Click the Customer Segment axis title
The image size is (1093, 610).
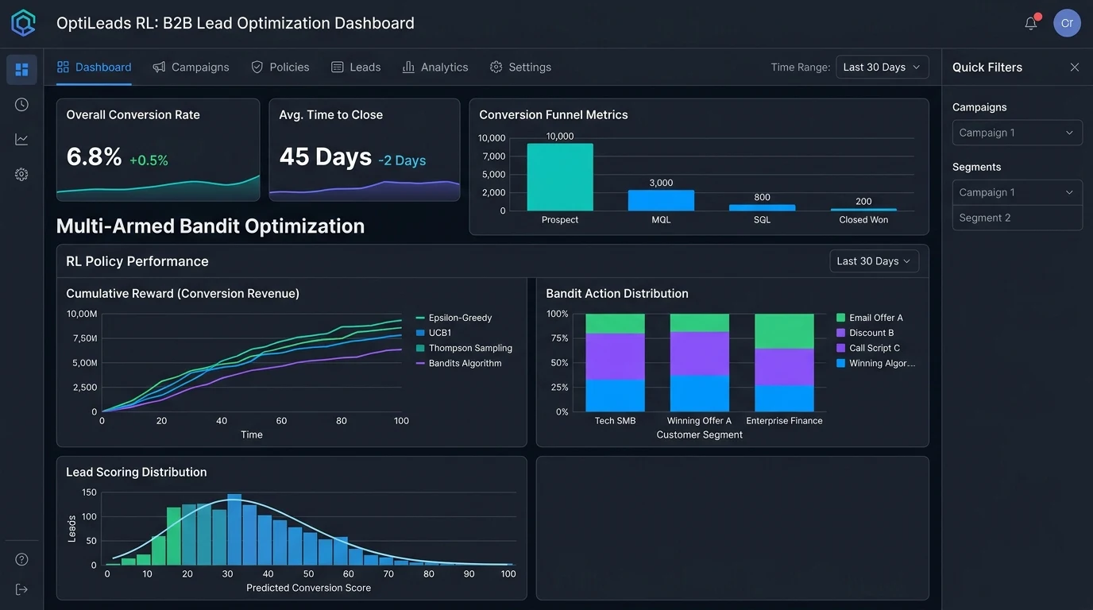700,435
